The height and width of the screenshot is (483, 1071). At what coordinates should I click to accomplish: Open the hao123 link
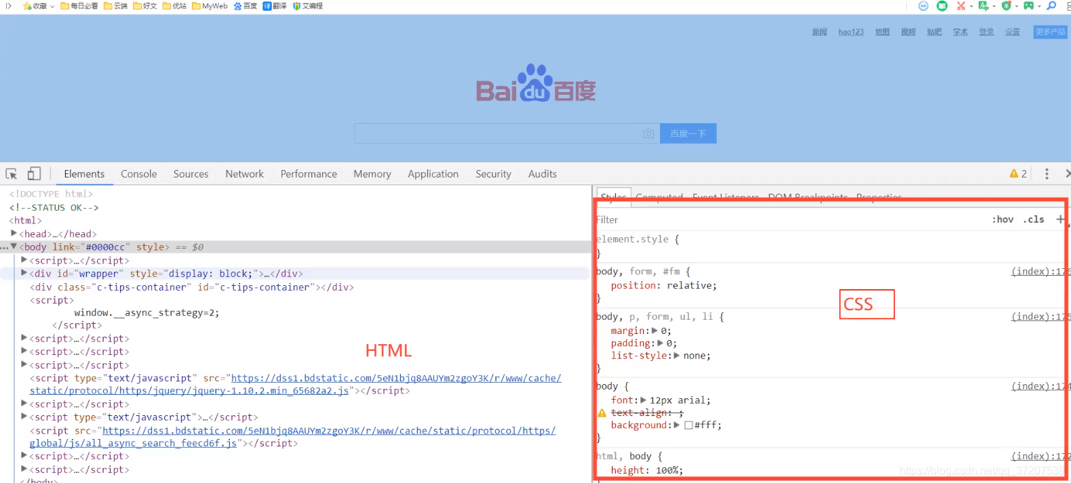click(851, 32)
